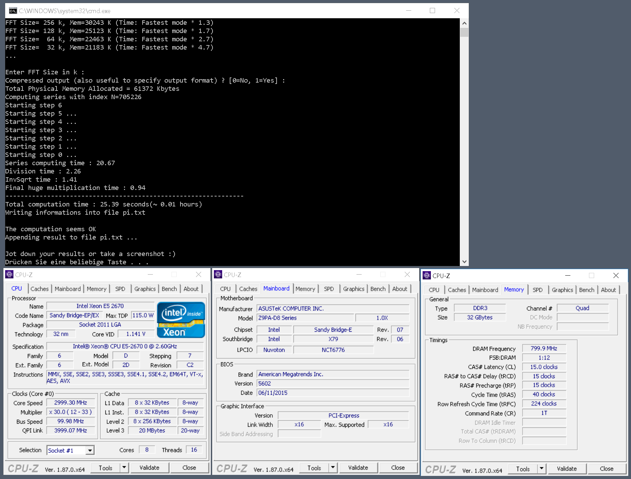The image size is (631, 479).
Task: Click Close button in middle CPU-Z
Action: click(x=398, y=468)
